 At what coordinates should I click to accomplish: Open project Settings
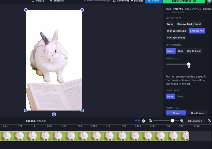pos(137,1)
